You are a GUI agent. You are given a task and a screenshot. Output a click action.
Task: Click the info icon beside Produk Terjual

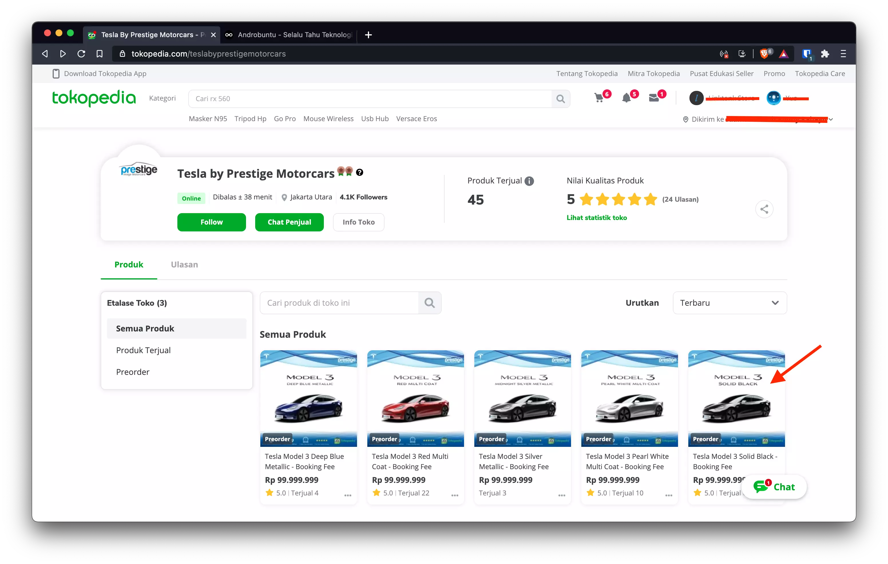click(x=530, y=181)
